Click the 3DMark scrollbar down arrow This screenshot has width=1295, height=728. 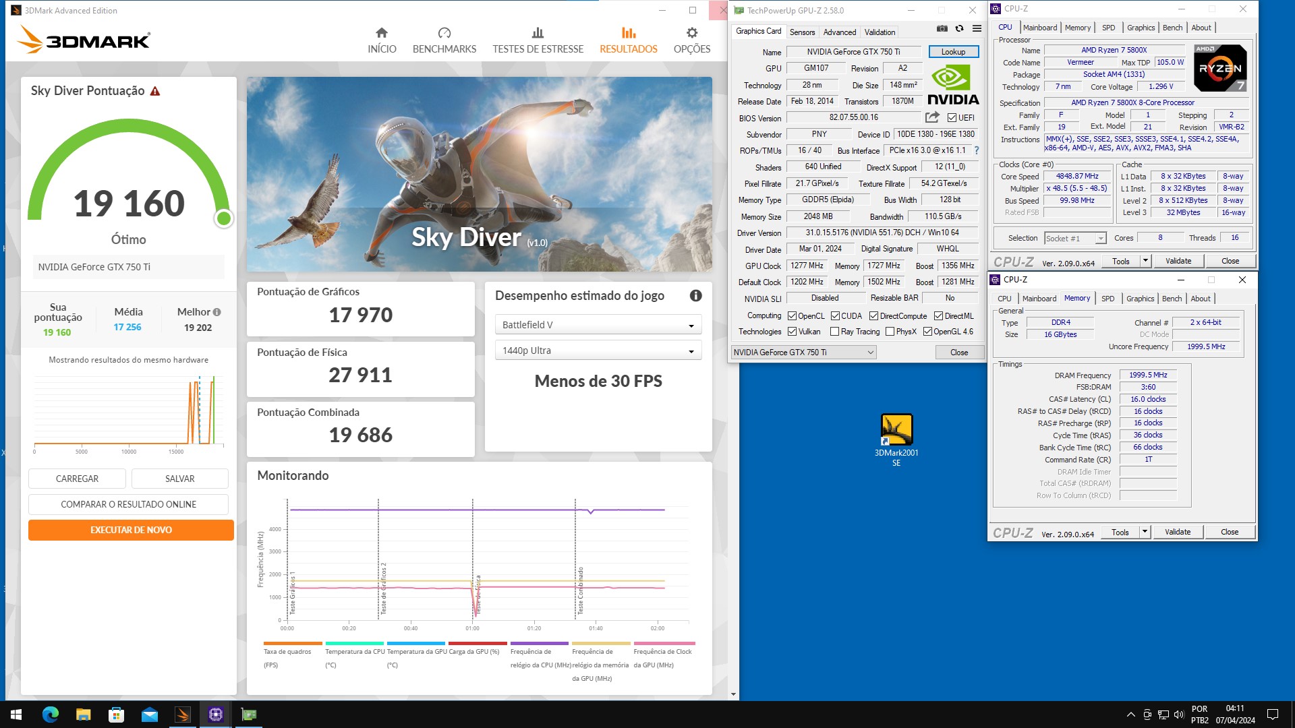pos(733,694)
